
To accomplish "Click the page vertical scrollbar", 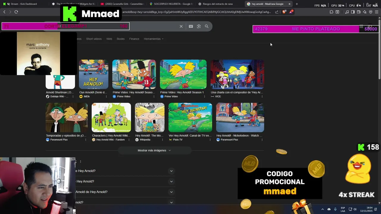I will pyautogui.click(x=379, y=49).
